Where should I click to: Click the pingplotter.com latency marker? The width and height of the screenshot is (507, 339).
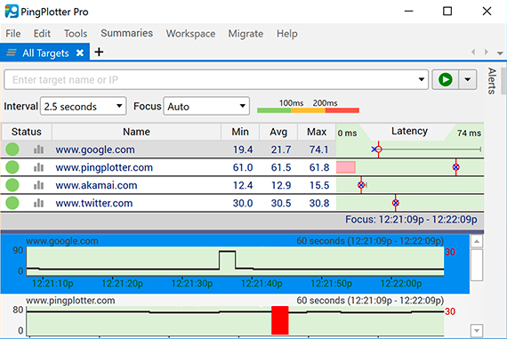(456, 167)
